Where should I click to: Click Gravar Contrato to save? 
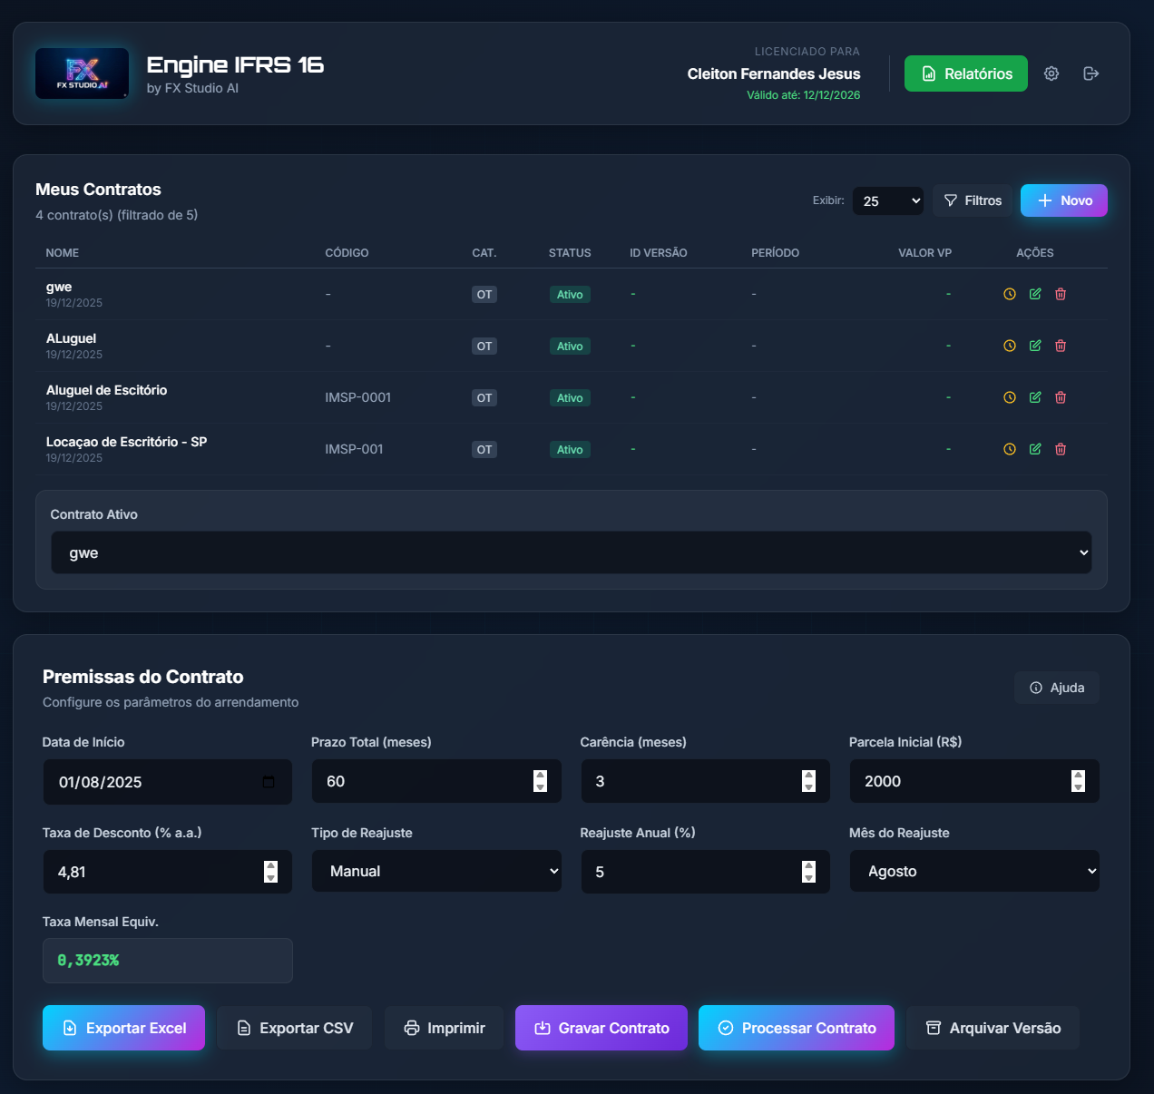coord(601,1028)
